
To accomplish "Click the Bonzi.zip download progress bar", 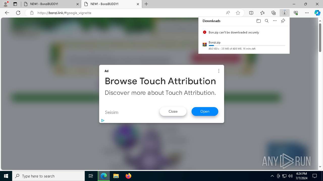I will tap(247, 46).
